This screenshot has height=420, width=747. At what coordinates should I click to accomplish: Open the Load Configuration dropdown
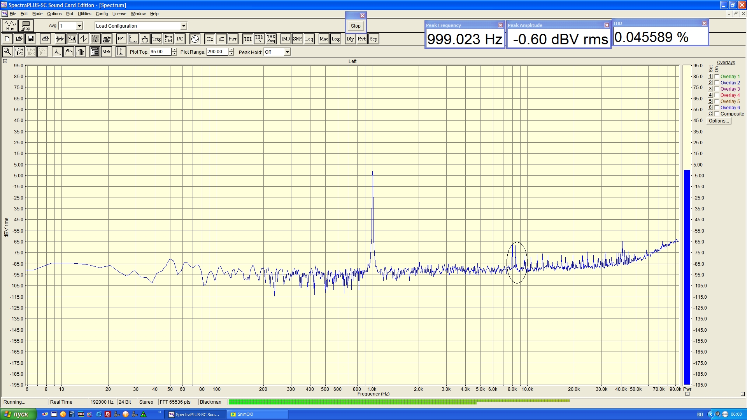click(x=184, y=26)
